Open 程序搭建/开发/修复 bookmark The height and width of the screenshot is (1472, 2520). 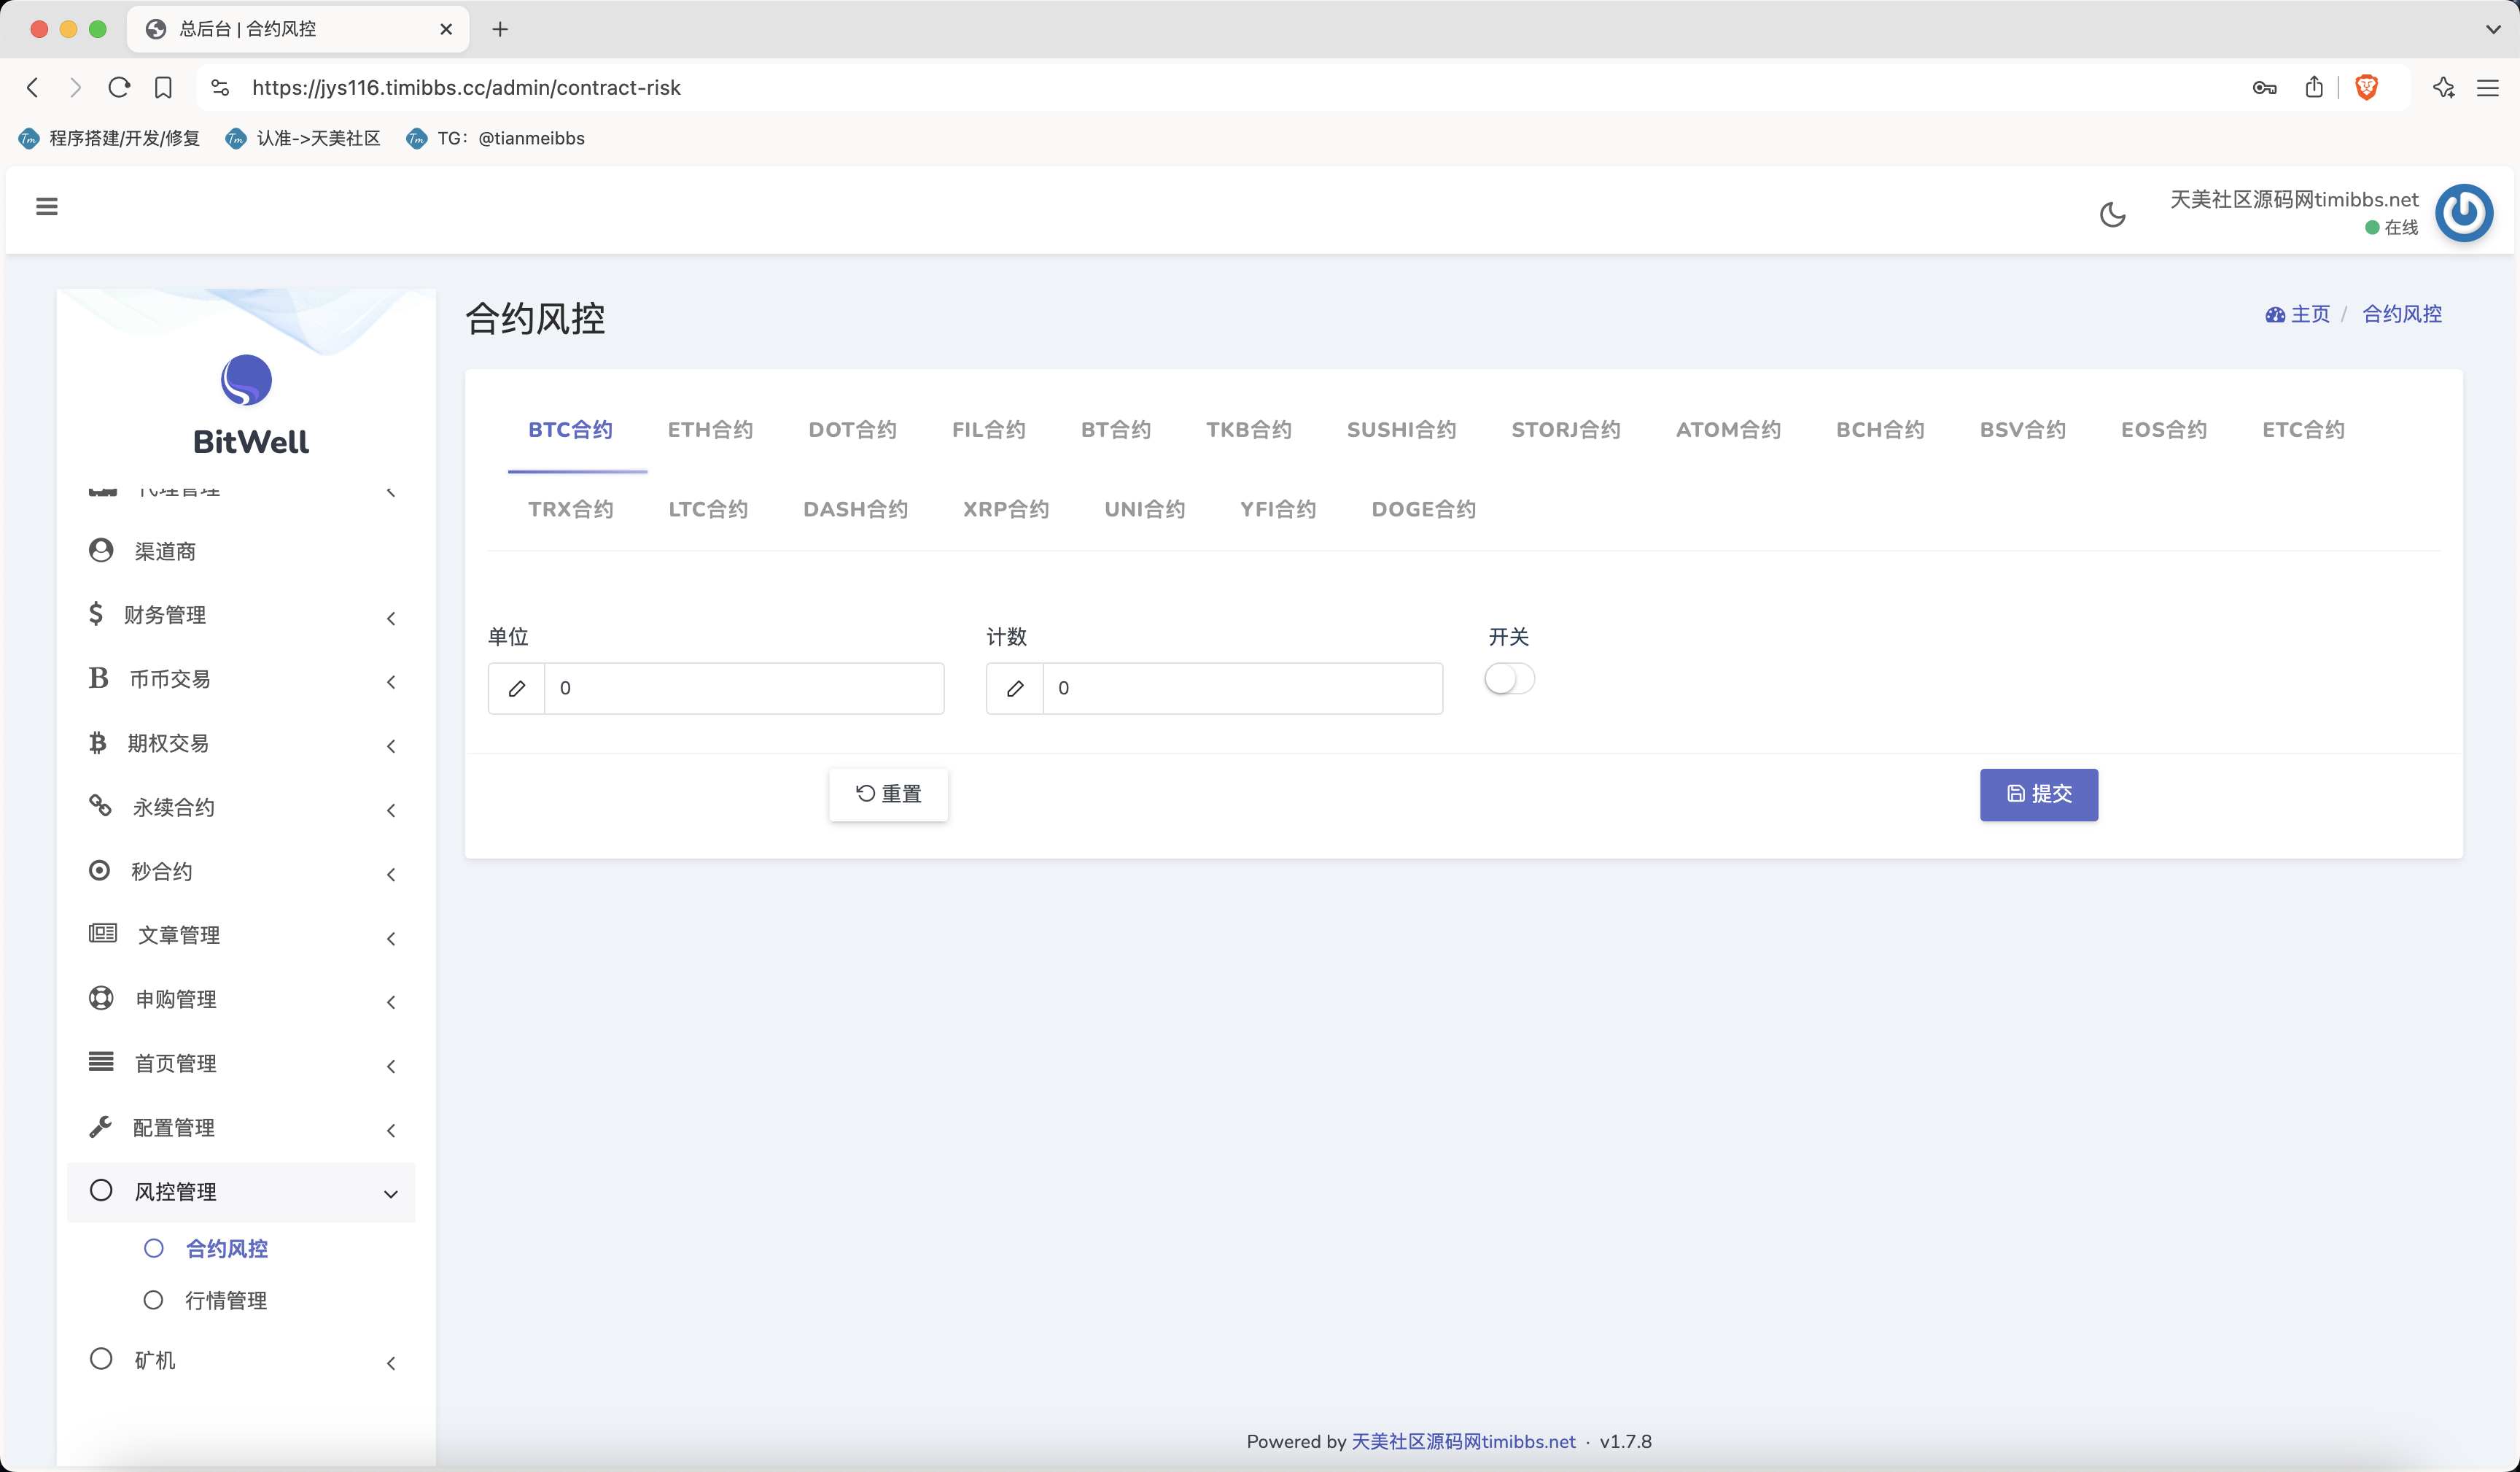pyautogui.click(x=109, y=138)
